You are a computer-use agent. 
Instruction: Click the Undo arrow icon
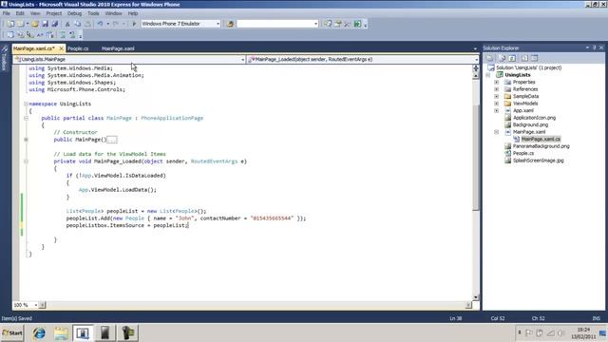(x=100, y=24)
